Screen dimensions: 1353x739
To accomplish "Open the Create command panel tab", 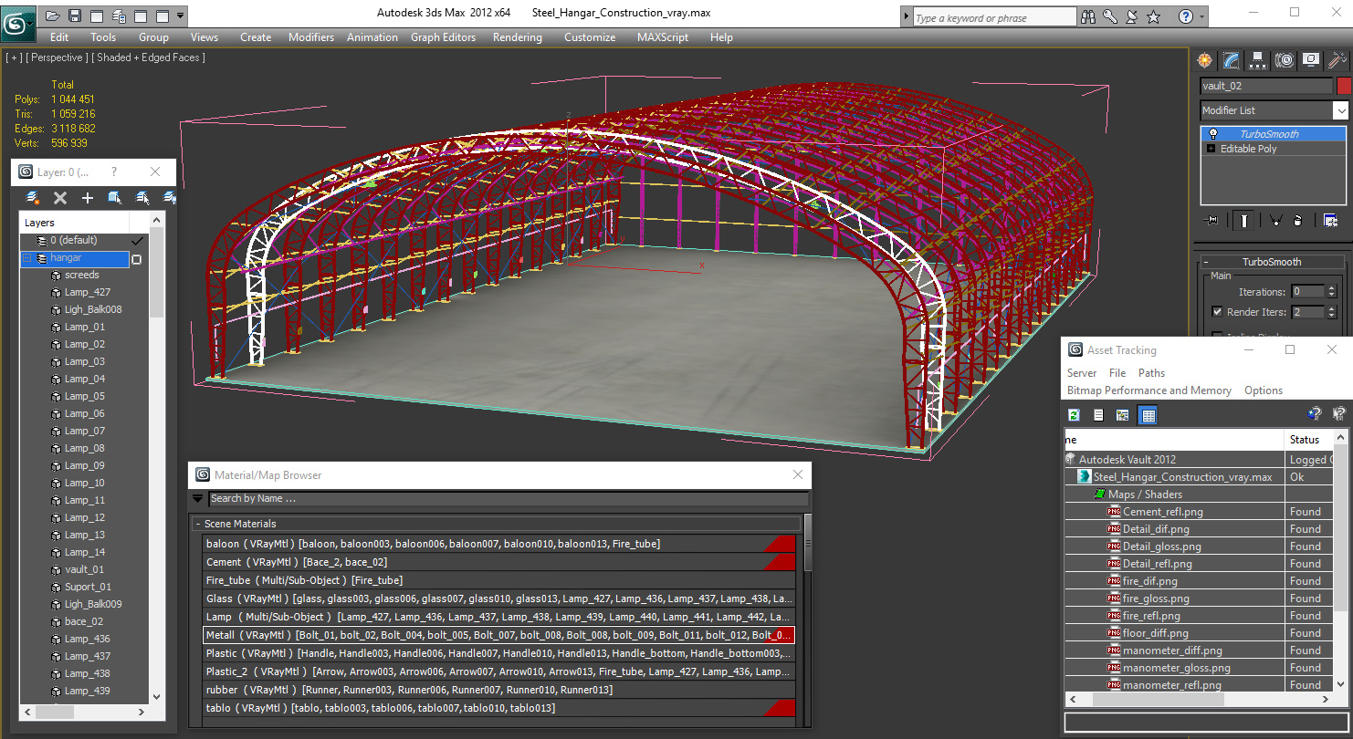I will coord(1205,60).
